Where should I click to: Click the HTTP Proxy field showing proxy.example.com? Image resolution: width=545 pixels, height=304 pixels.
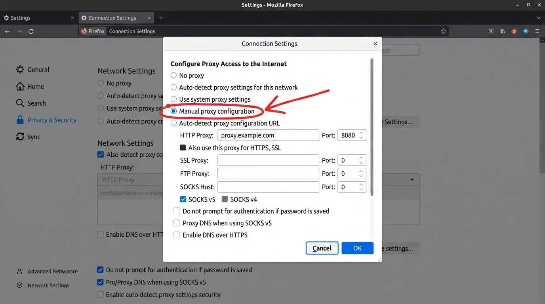pyautogui.click(x=268, y=135)
